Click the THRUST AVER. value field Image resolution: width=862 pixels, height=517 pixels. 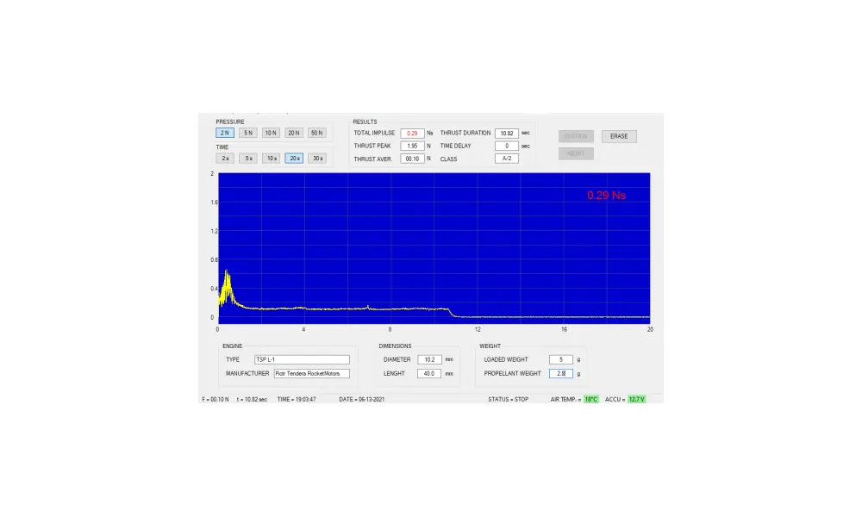412,159
